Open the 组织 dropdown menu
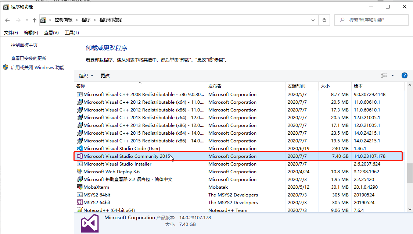Image resolution: width=413 pixels, height=234 pixels. click(x=86, y=76)
